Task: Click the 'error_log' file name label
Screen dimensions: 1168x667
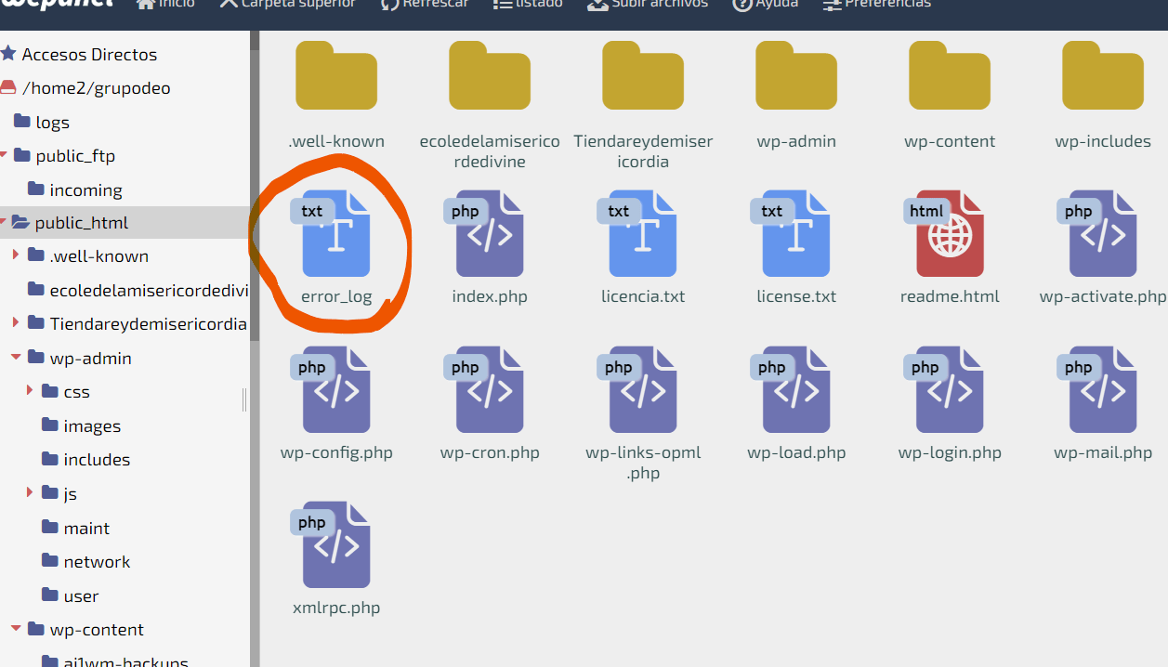Action: (336, 297)
